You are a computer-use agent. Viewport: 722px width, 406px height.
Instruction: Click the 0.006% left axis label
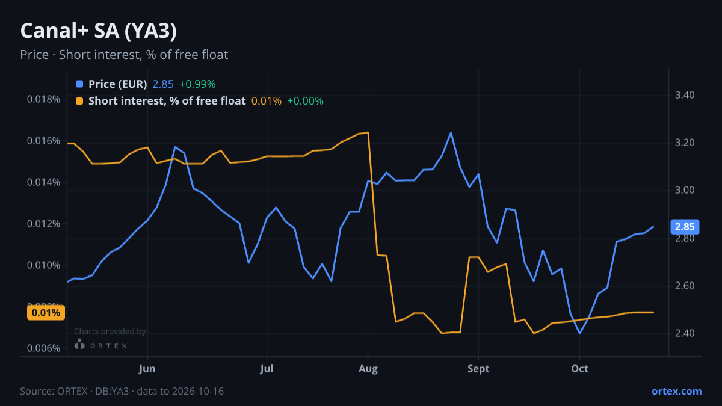[x=43, y=348]
